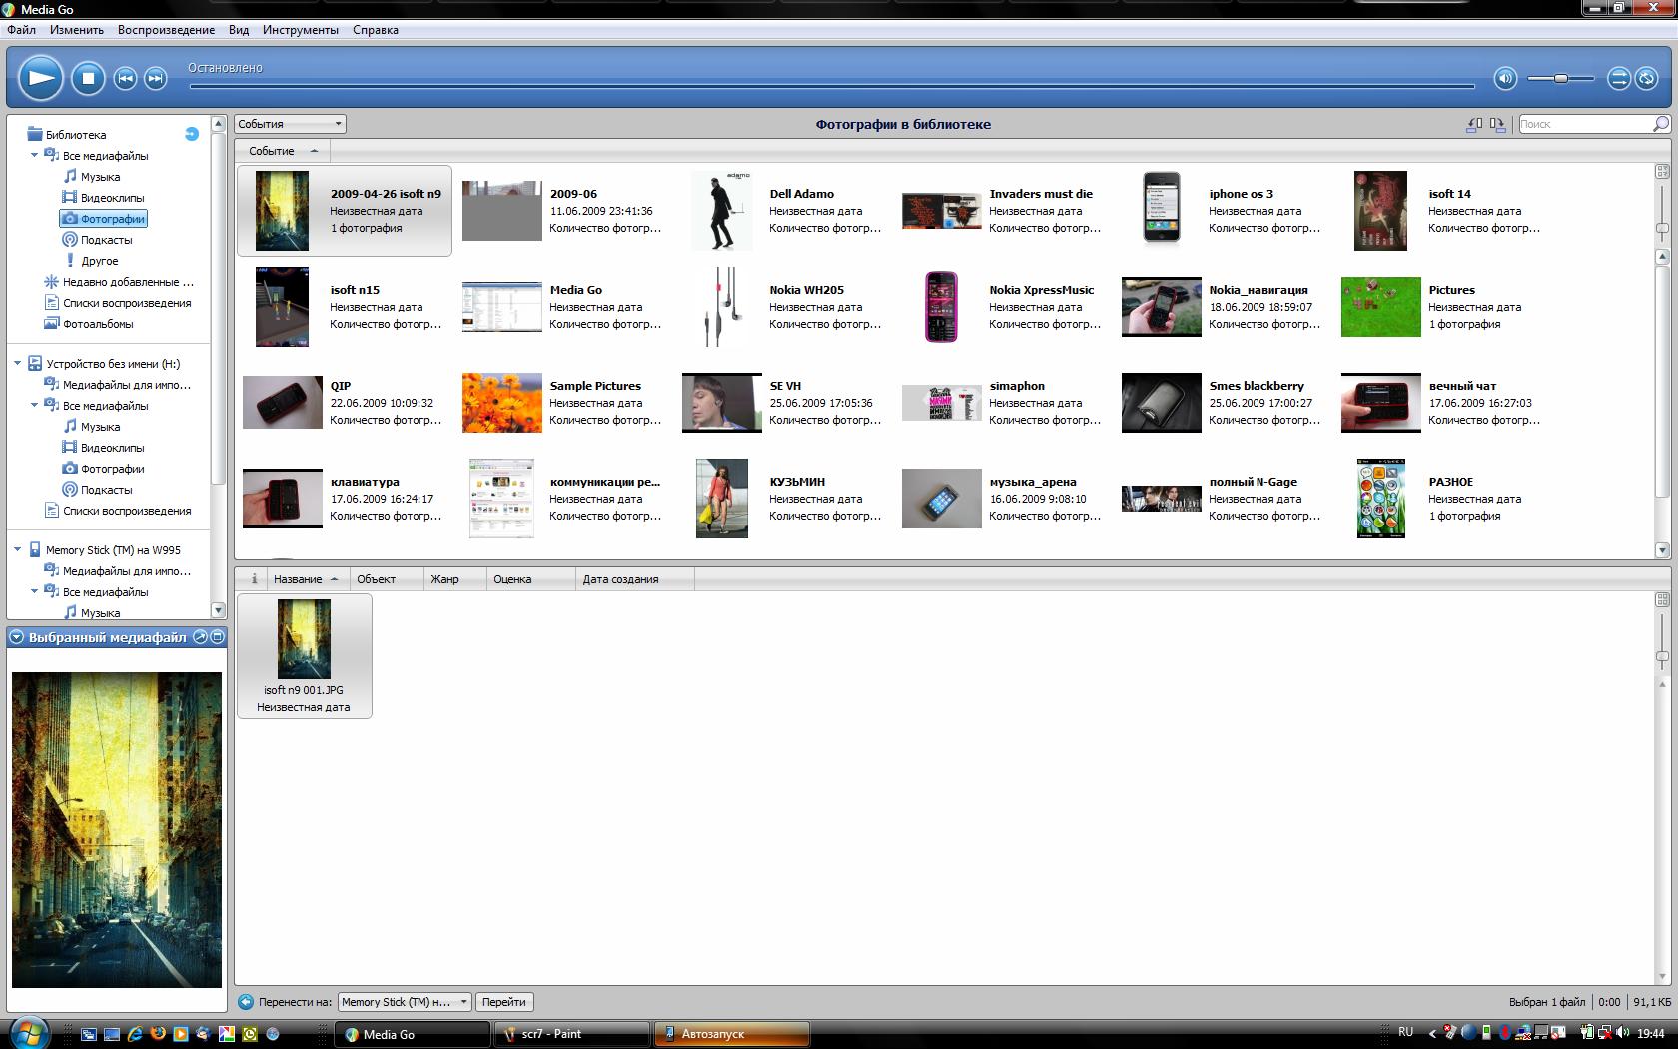The width and height of the screenshot is (1678, 1049).
Task: Skip to the next track
Action: pos(155,78)
